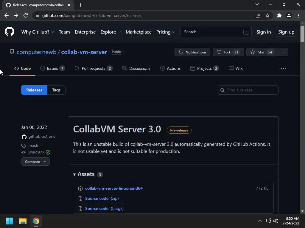Select the Releases toggle button

point(34,90)
